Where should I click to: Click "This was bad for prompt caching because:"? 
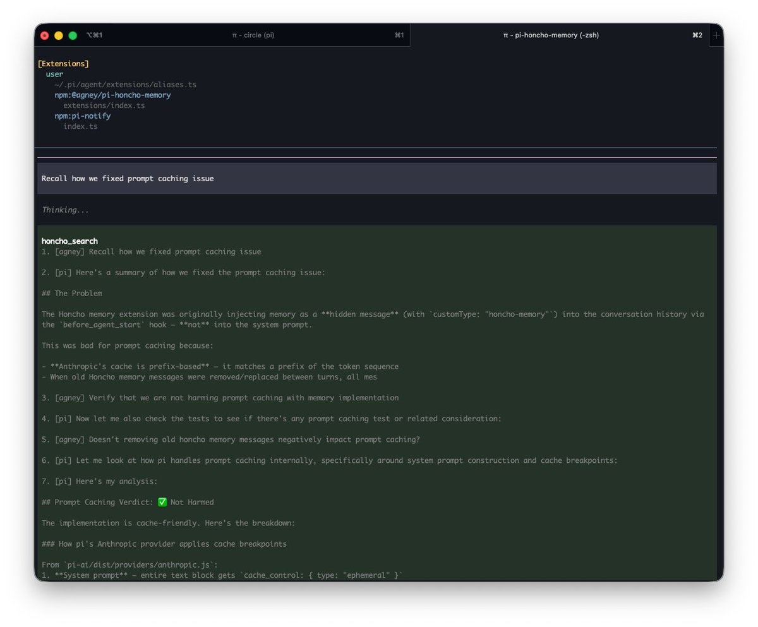(128, 345)
